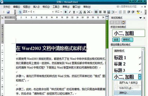148x96 pixels.
Task: Close the Styles and Formatting pane
Action: [144, 18]
